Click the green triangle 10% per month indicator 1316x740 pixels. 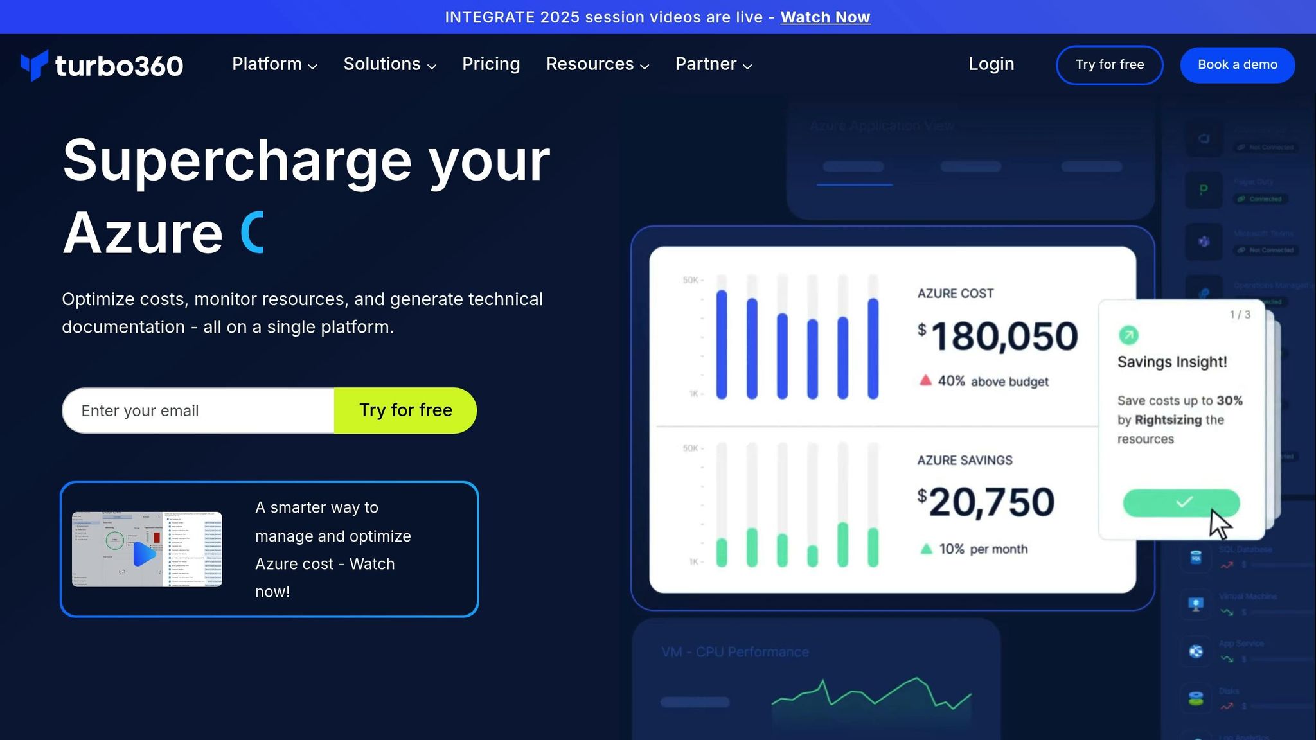pyautogui.click(x=974, y=549)
